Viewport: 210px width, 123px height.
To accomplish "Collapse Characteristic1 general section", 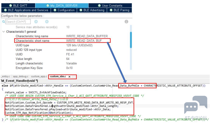I will pyautogui.click(x=4, y=32).
